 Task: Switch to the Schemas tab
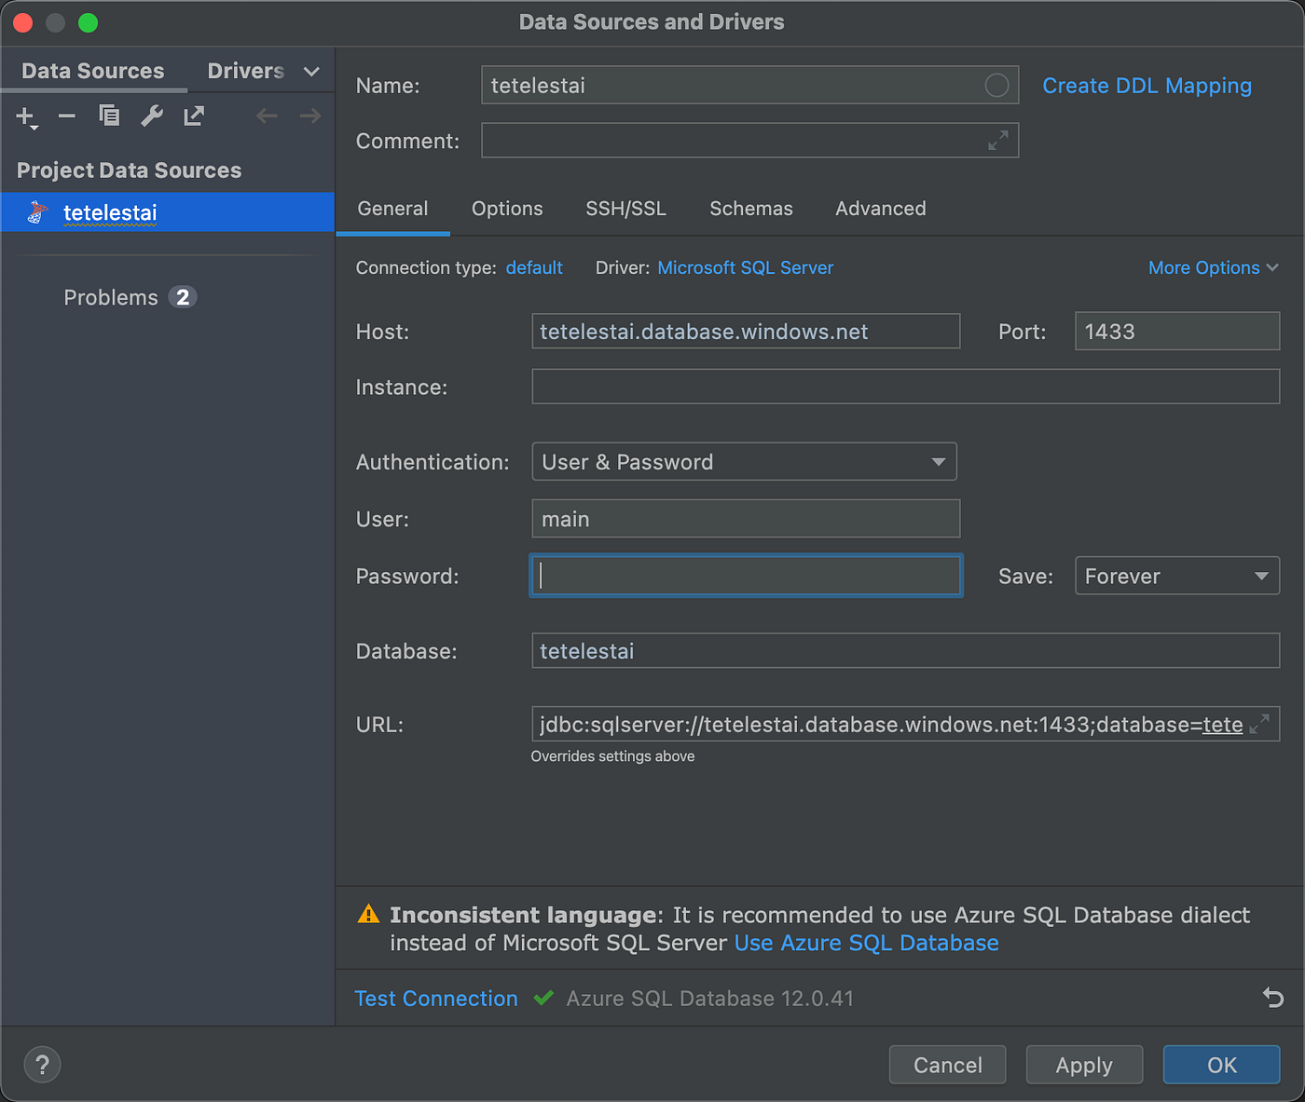tap(750, 209)
